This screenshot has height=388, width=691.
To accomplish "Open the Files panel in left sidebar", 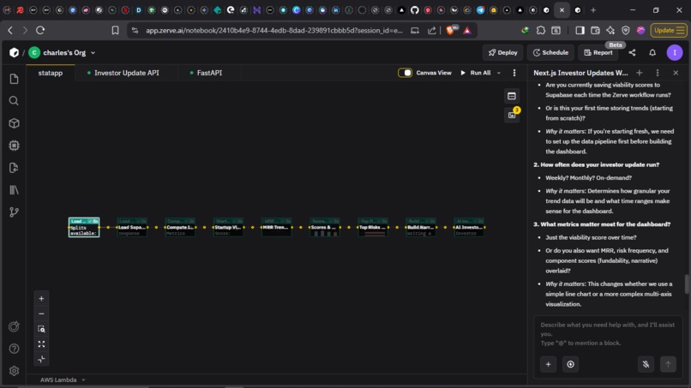I will [14, 79].
